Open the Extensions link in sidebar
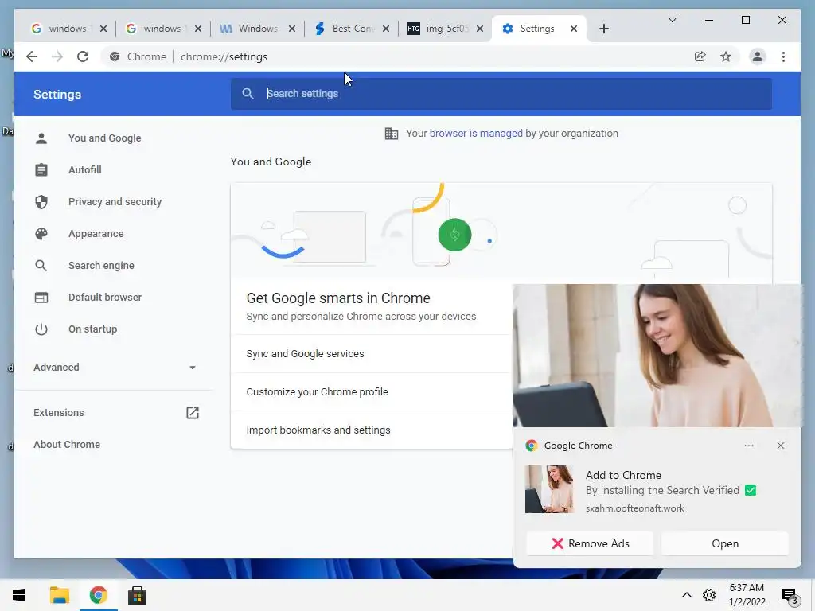The width and height of the screenshot is (815, 611). 58,413
